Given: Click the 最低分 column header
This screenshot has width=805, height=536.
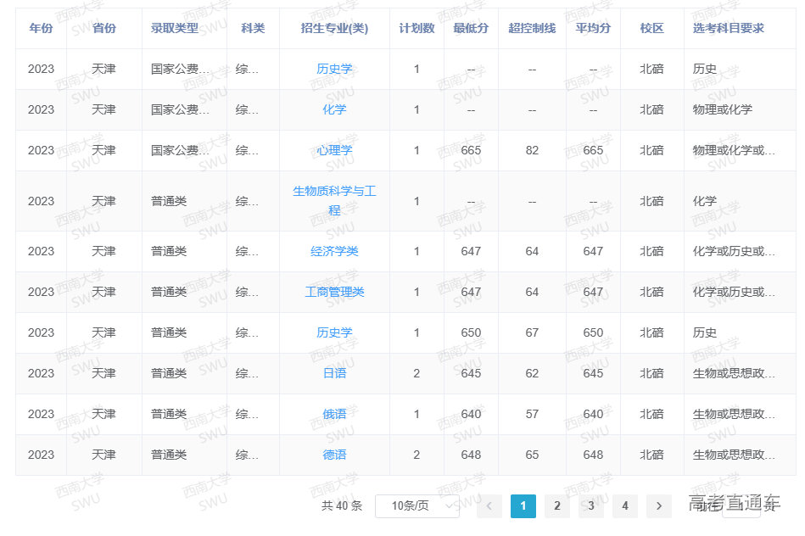Looking at the screenshot, I should [x=471, y=28].
